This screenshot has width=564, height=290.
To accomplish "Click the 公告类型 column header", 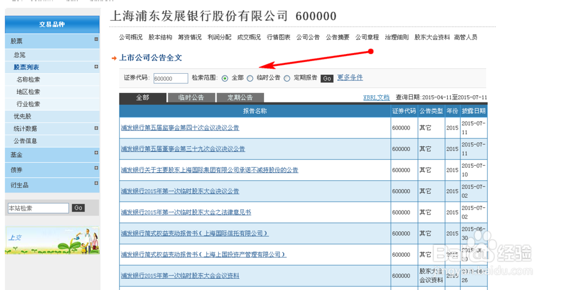I will click(431, 111).
